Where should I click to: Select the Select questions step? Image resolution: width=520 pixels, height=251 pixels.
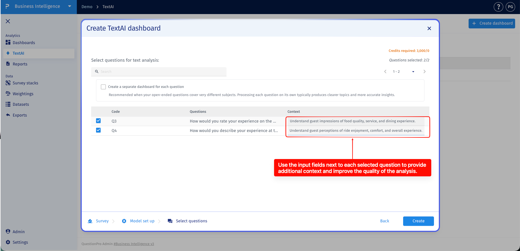coord(192,221)
